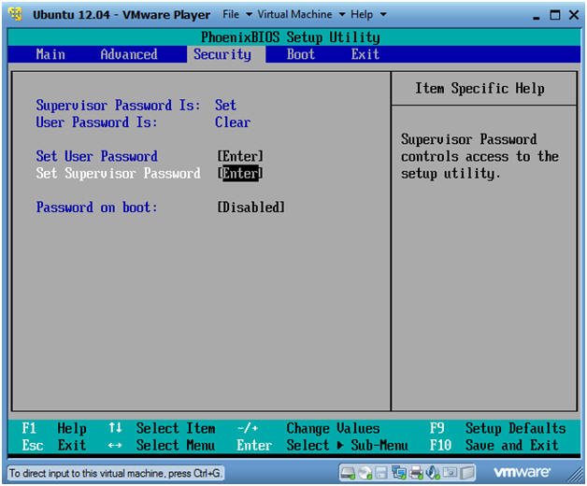Open the Virtual Machine menu

pos(294,15)
